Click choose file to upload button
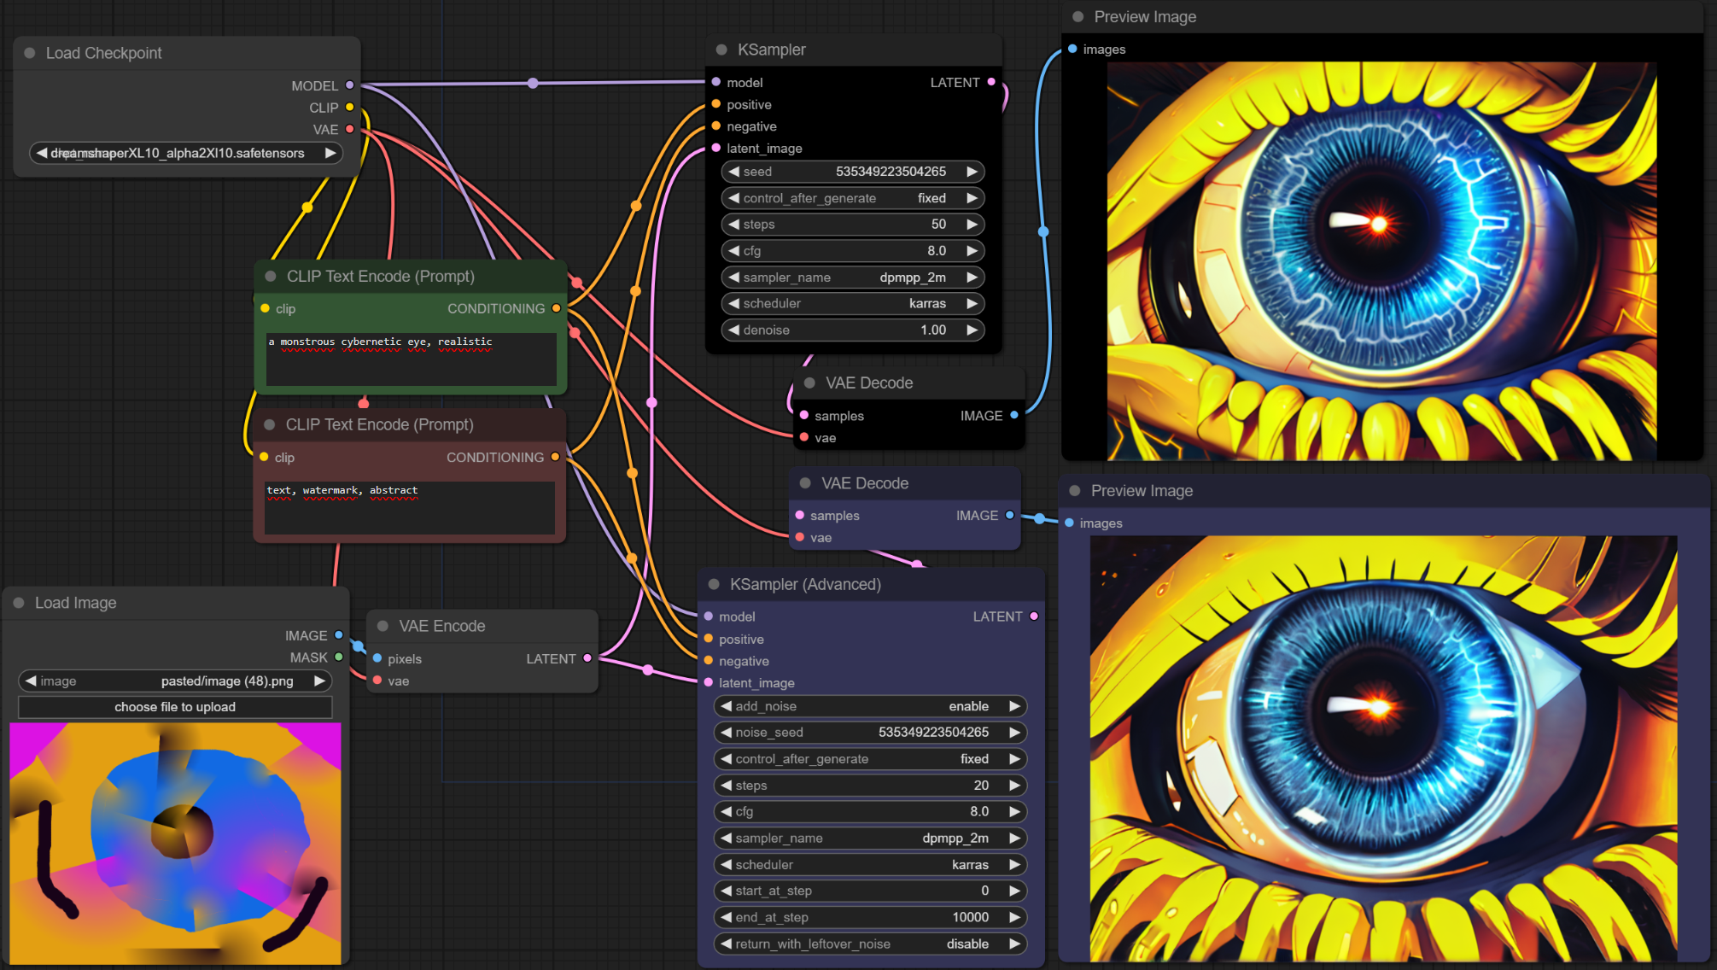This screenshot has width=1717, height=970. point(175,707)
